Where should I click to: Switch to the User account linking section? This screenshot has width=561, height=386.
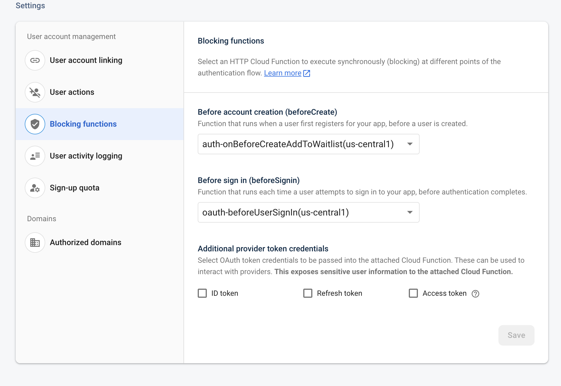point(86,60)
